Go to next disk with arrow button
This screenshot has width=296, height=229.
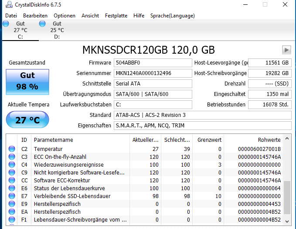click(286, 50)
